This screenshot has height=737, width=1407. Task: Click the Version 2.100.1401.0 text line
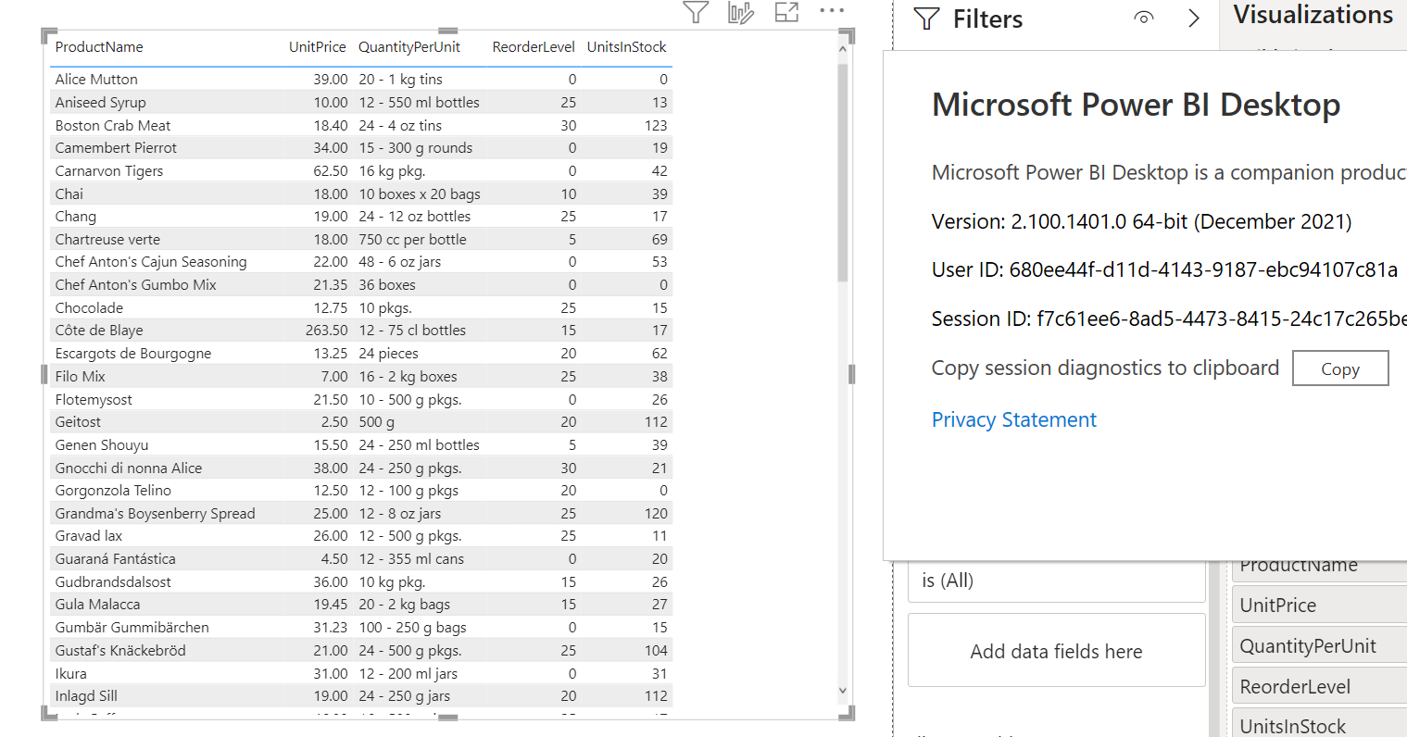[x=1141, y=222]
